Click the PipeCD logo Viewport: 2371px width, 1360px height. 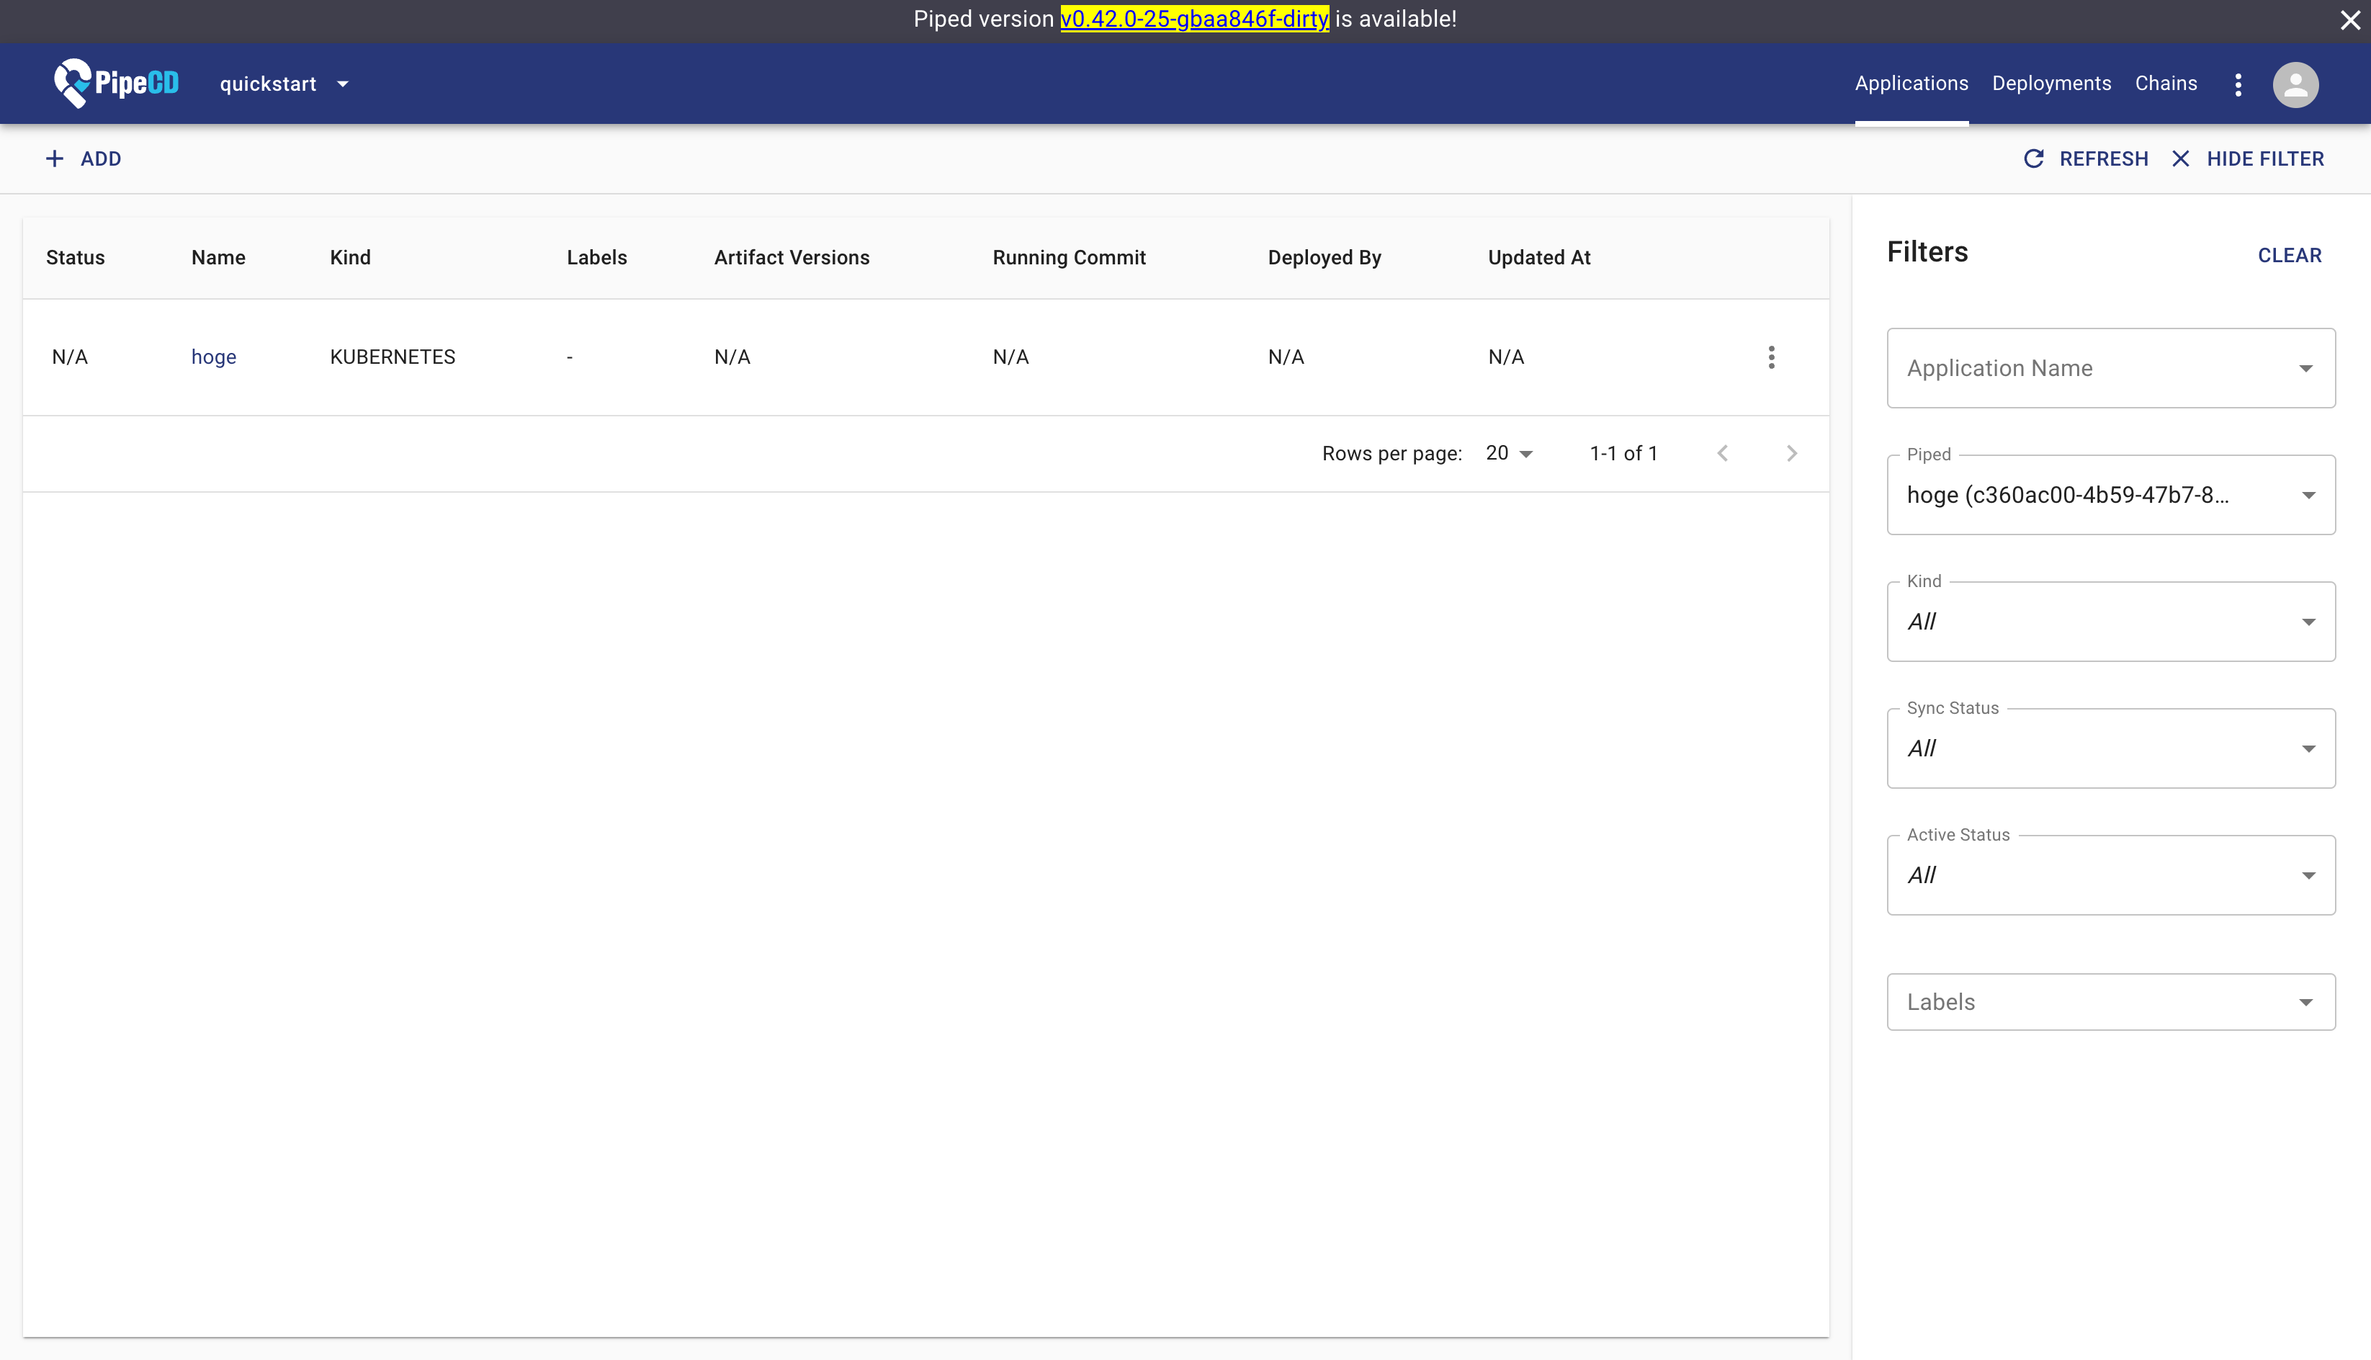[x=117, y=83]
